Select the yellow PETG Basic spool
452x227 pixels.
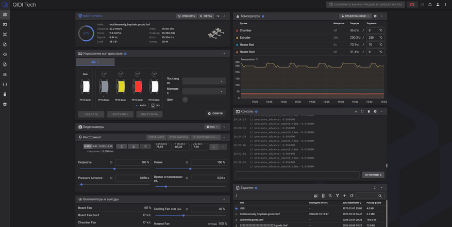click(121, 87)
